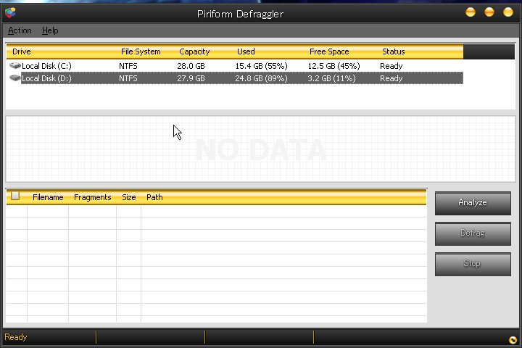Sort by the Status column header
522x348 pixels.
pyautogui.click(x=394, y=51)
